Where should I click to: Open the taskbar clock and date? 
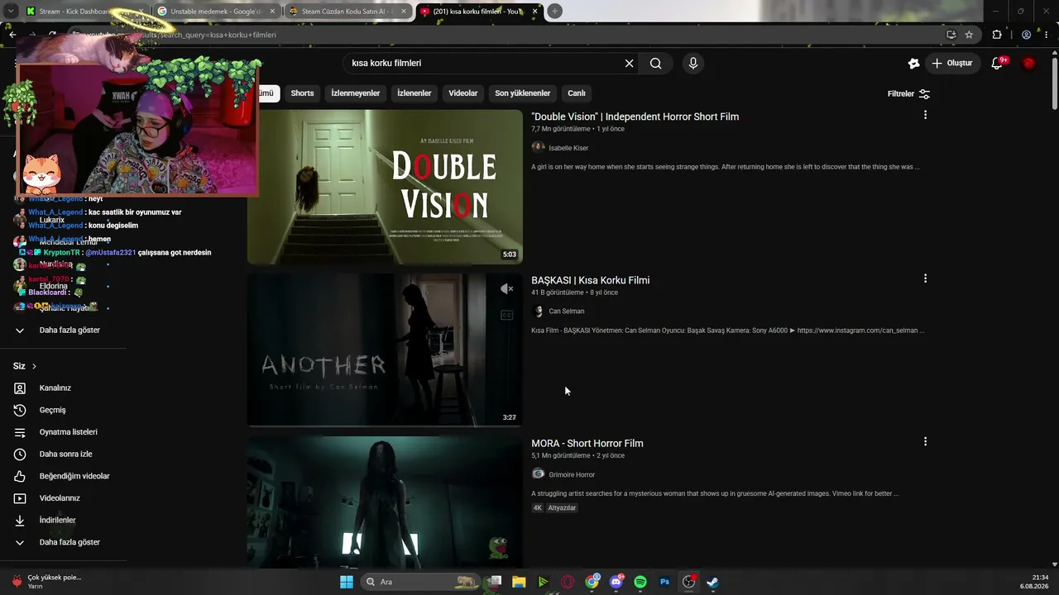(x=1035, y=582)
